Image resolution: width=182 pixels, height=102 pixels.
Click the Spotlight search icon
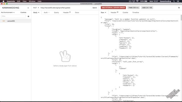174,1
